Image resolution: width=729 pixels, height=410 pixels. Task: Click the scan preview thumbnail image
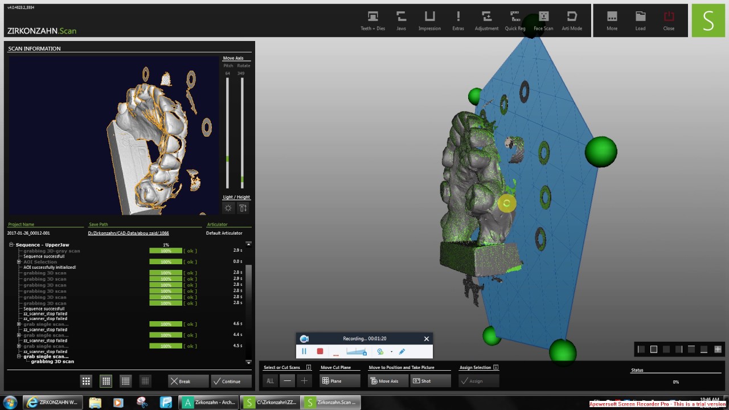tap(113, 136)
